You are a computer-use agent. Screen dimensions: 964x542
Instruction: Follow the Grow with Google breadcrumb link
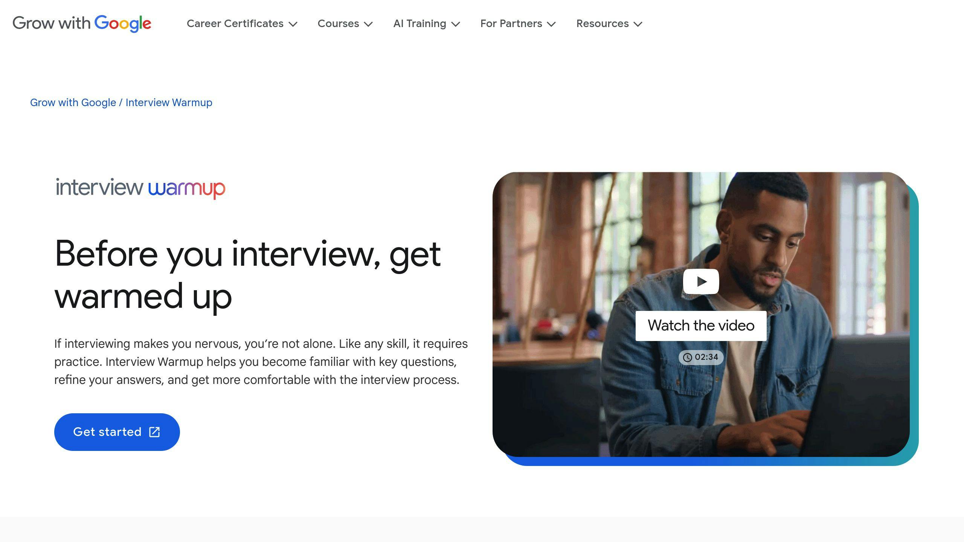click(73, 102)
